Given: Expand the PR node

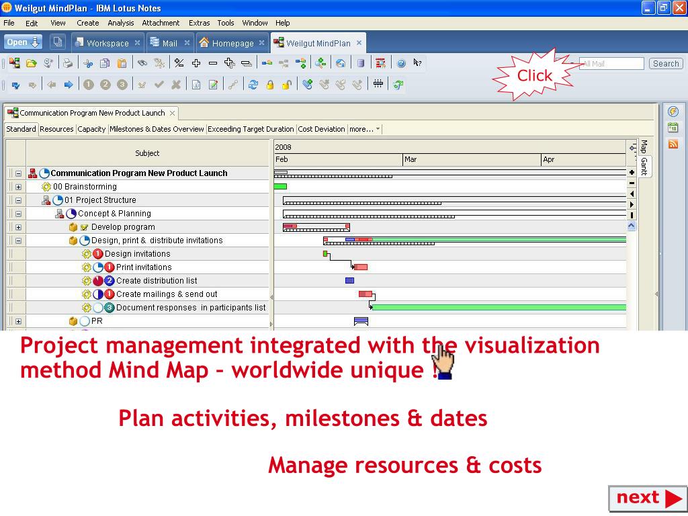Looking at the screenshot, I should click(18, 321).
